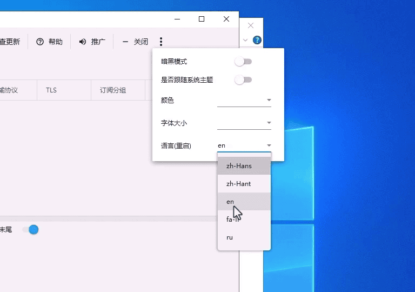415x292 pixels.
Task: Click the 推广 speaker icon
Action: [83, 42]
